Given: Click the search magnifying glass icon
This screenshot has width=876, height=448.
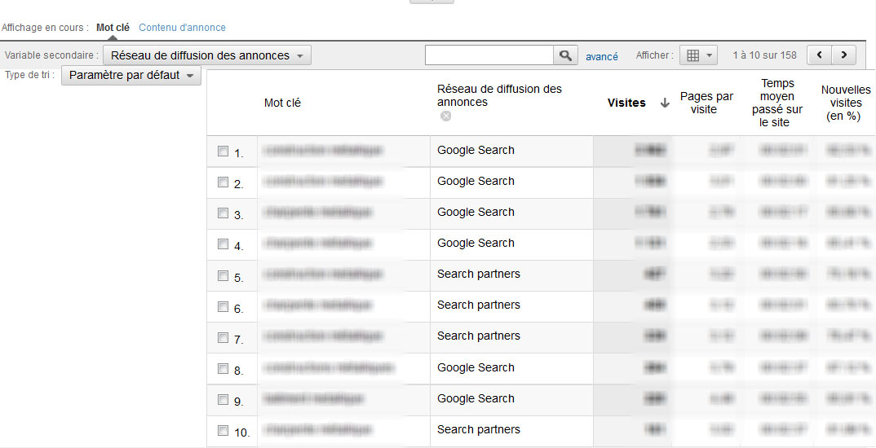Looking at the screenshot, I should [565, 55].
